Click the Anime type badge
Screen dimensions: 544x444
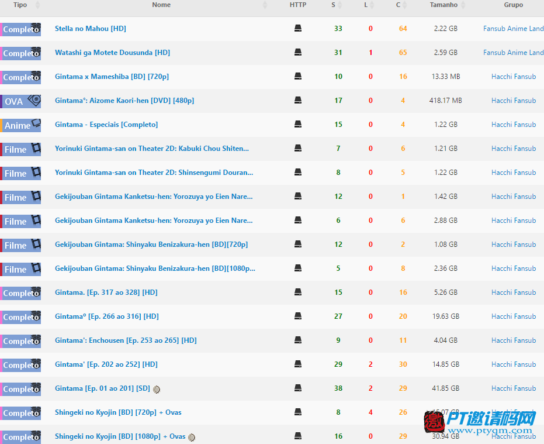pyautogui.click(x=20, y=125)
